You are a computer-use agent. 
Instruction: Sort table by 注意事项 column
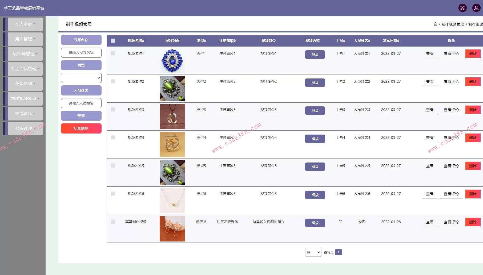click(227, 41)
